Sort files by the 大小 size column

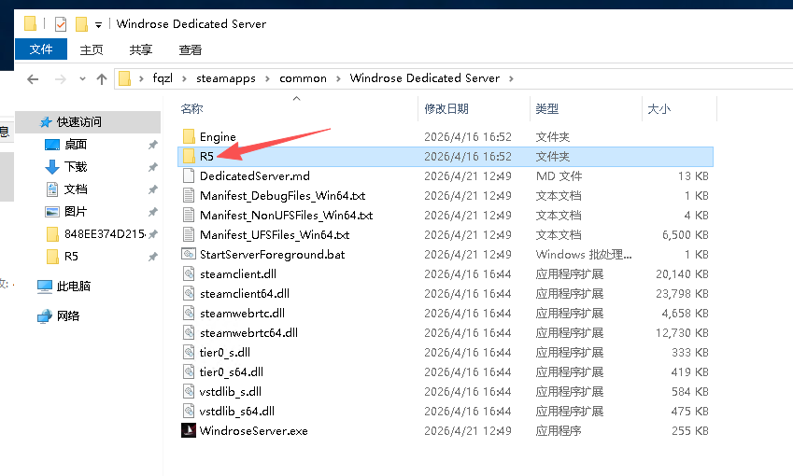pyautogui.click(x=658, y=109)
